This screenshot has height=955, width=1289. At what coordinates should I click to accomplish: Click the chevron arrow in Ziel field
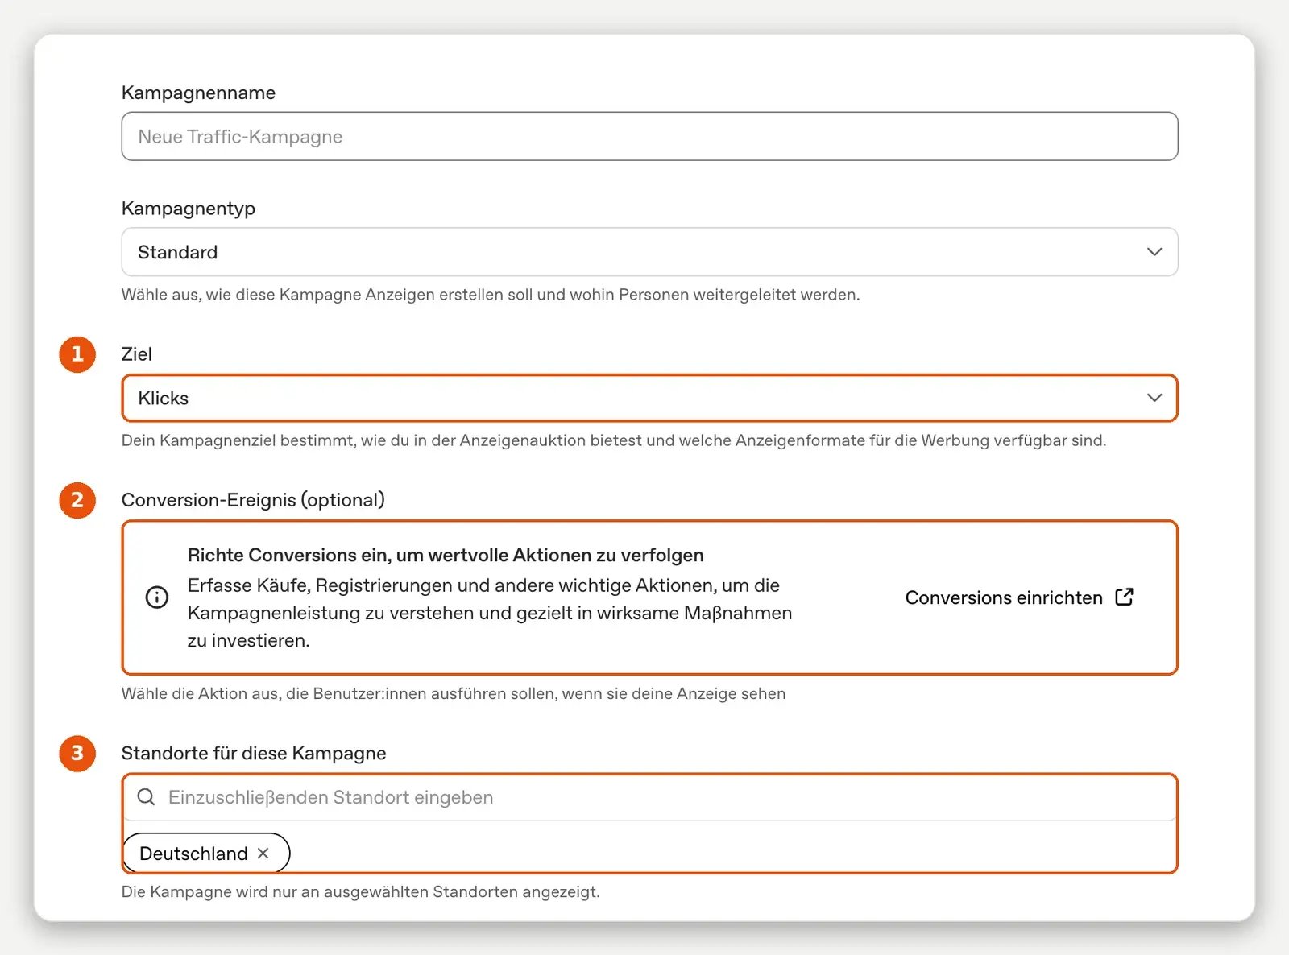pyautogui.click(x=1154, y=398)
